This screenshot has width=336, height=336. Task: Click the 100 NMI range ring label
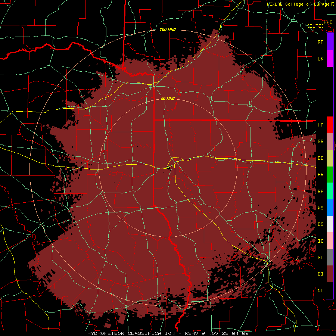tap(168, 29)
